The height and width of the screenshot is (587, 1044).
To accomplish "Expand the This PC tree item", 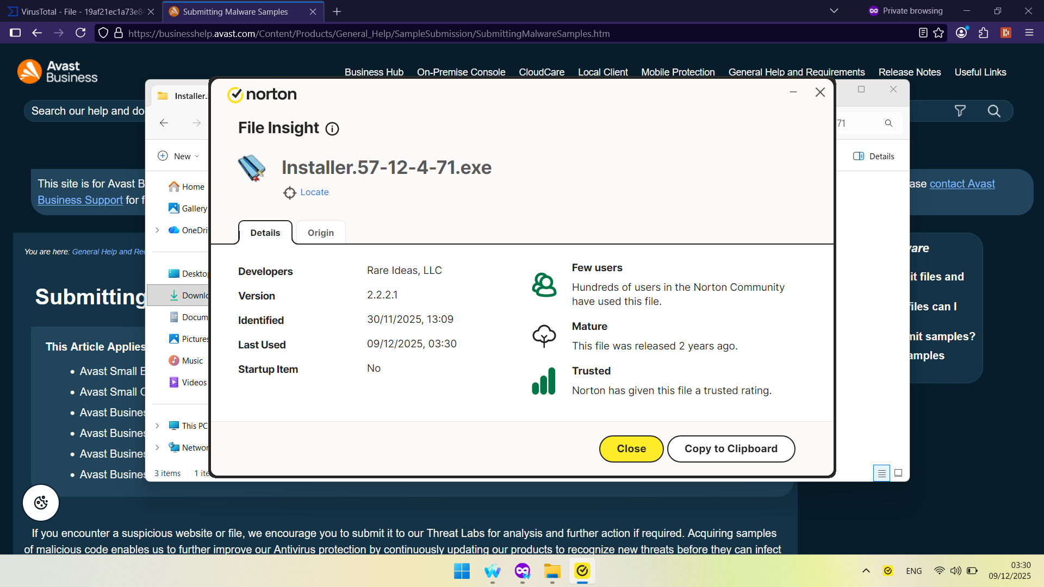I will 158,426.
